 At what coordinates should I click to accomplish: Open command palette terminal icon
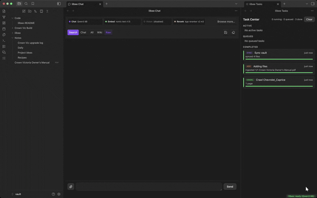pos(4,41)
